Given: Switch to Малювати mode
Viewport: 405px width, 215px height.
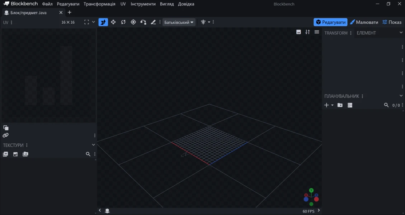Looking at the screenshot, I should 364,22.
